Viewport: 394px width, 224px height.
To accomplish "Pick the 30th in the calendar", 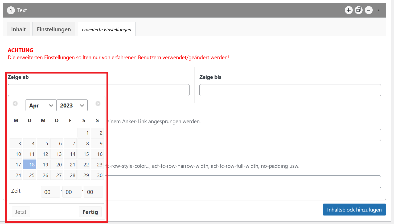I will pyautogui.click(x=97, y=175).
